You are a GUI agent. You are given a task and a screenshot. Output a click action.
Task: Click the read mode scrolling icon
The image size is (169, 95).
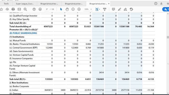pos(105,9)
